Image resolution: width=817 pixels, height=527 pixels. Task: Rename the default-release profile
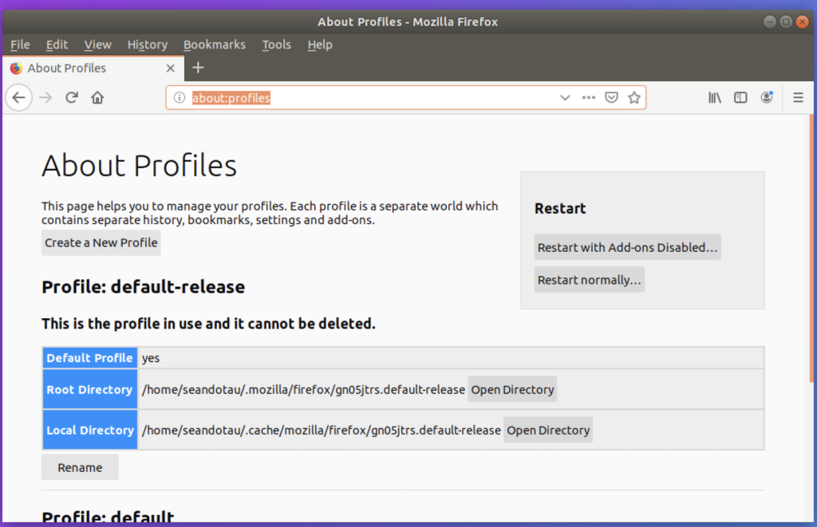coord(80,467)
